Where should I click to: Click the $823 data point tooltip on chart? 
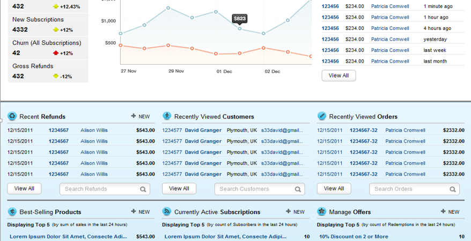click(x=240, y=19)
